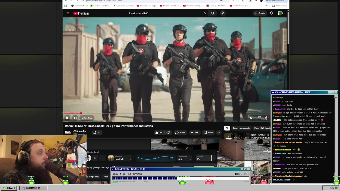Open the Movement Handheld dropdown

pos(120,158)
